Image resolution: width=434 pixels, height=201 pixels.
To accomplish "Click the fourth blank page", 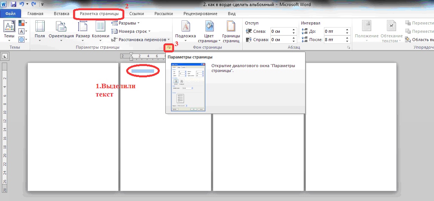I will [x=351, y=127].
